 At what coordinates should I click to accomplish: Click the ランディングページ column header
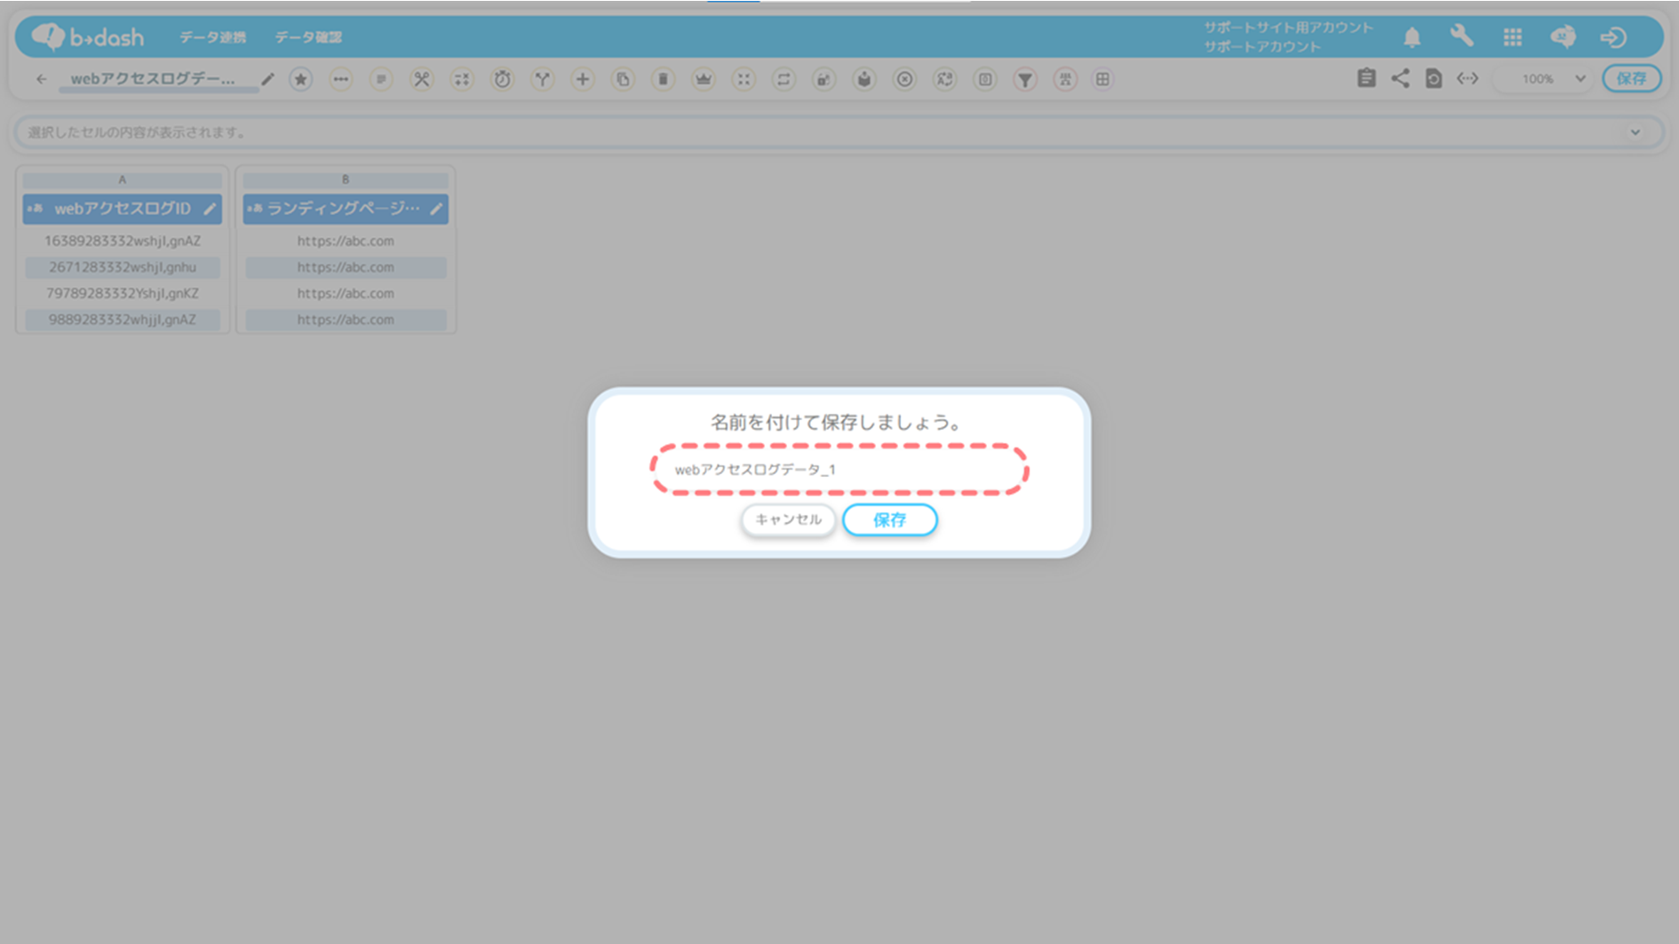[346, 209]
